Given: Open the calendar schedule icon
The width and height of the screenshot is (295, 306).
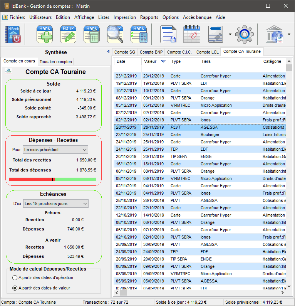Looking at the screenshot, I should click(x=191, y=34).
